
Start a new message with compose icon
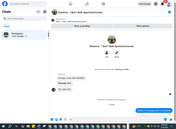coord(45,12)
